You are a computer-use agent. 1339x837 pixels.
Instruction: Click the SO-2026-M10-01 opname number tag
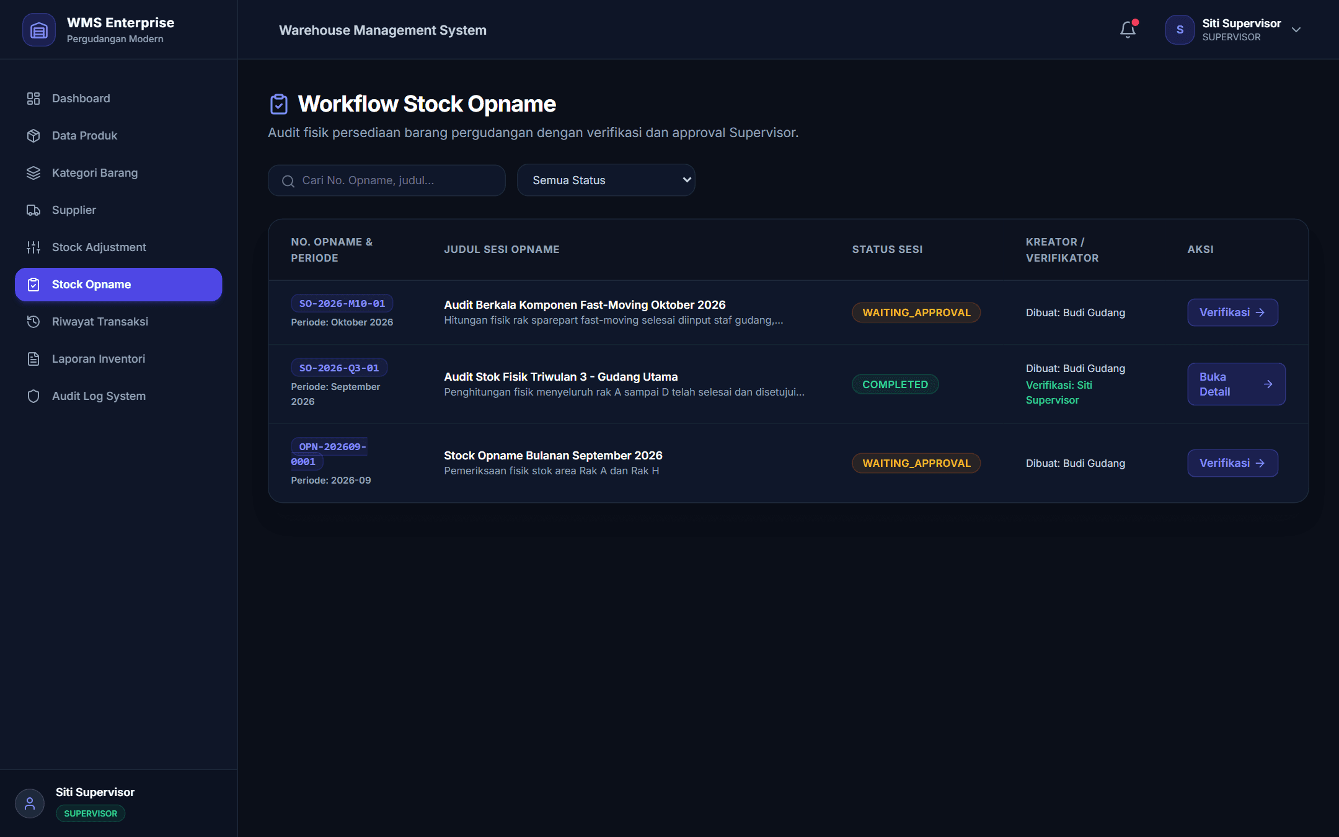[342, 304]
